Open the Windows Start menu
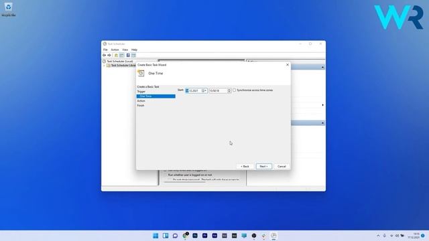Image resolution: width=429 pixels, height=241 pixels. click(156, 236)
